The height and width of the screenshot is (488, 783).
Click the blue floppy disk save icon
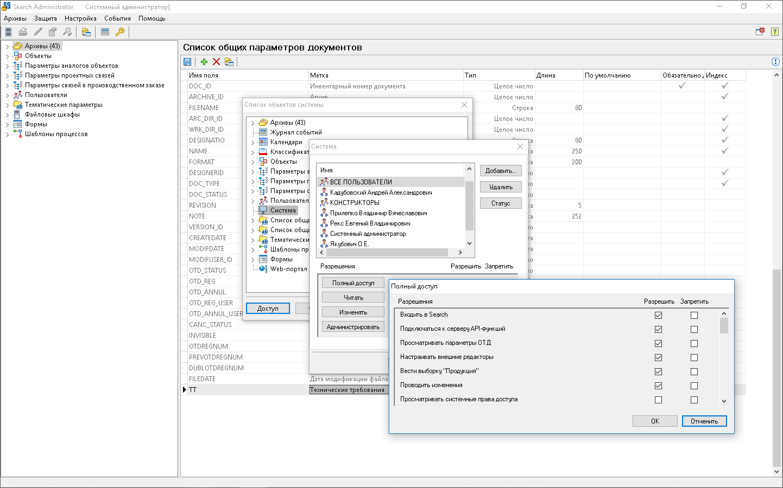click(187, 62)
